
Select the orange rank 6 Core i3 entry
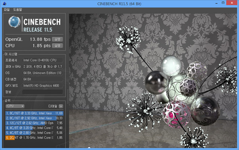coord(34,138)
